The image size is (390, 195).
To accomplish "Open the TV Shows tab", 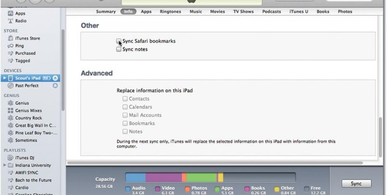I will pos(243,11).
